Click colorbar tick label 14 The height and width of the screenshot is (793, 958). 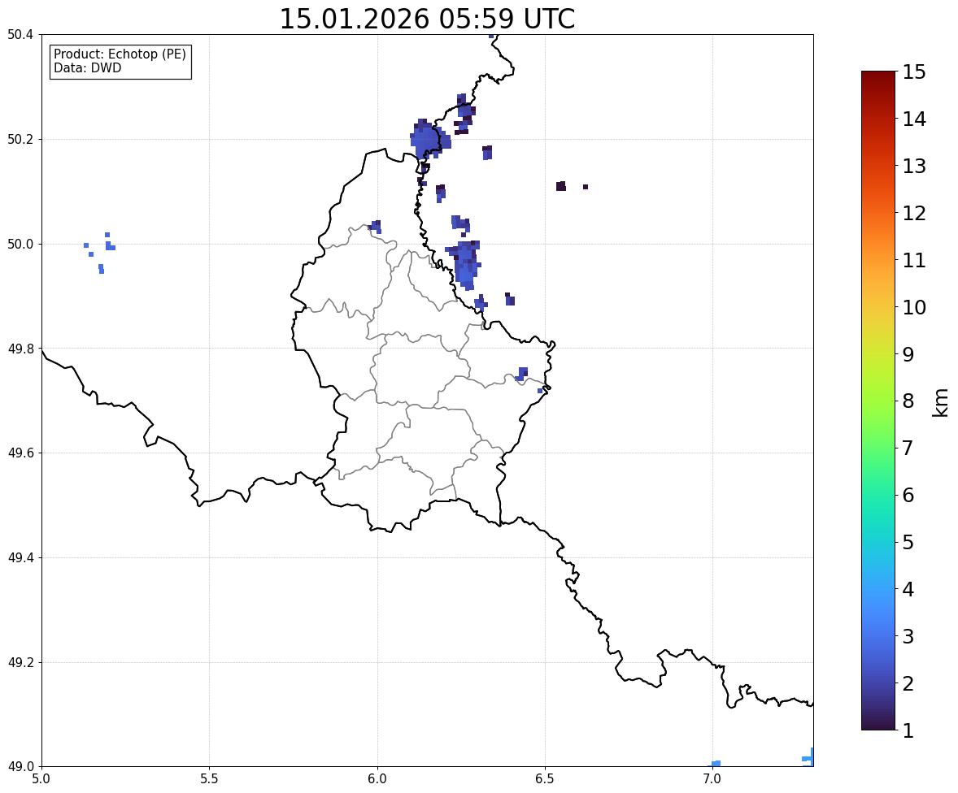click(x=914, y=119)
